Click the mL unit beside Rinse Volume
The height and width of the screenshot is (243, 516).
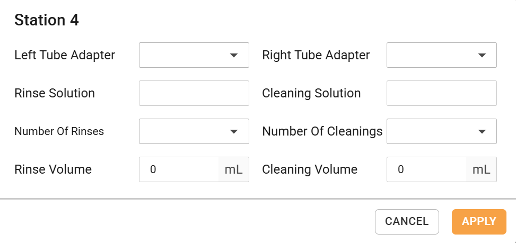[234, 169]
